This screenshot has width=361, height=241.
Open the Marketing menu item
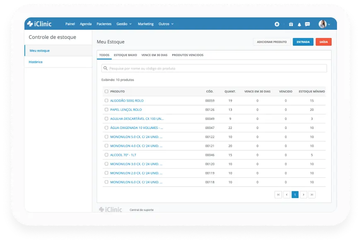[x=145, y=24]
